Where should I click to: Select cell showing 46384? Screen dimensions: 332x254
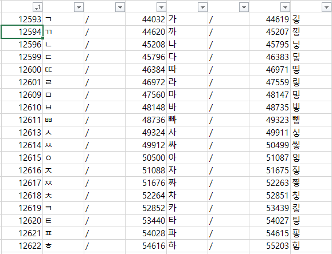pyautogui.click(x=146, y=70)
